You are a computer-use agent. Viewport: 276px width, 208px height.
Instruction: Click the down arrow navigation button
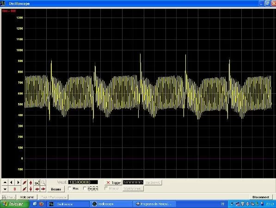coord(5,189)
